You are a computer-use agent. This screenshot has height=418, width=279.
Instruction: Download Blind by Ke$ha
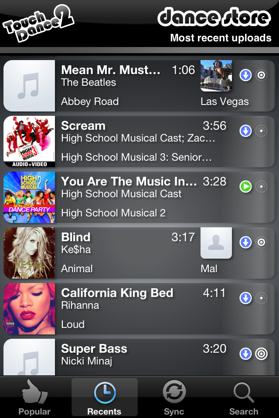click(x=246, y=243)
